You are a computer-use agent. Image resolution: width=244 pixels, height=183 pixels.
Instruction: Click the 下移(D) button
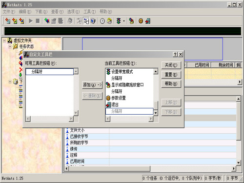click(171, 112)
